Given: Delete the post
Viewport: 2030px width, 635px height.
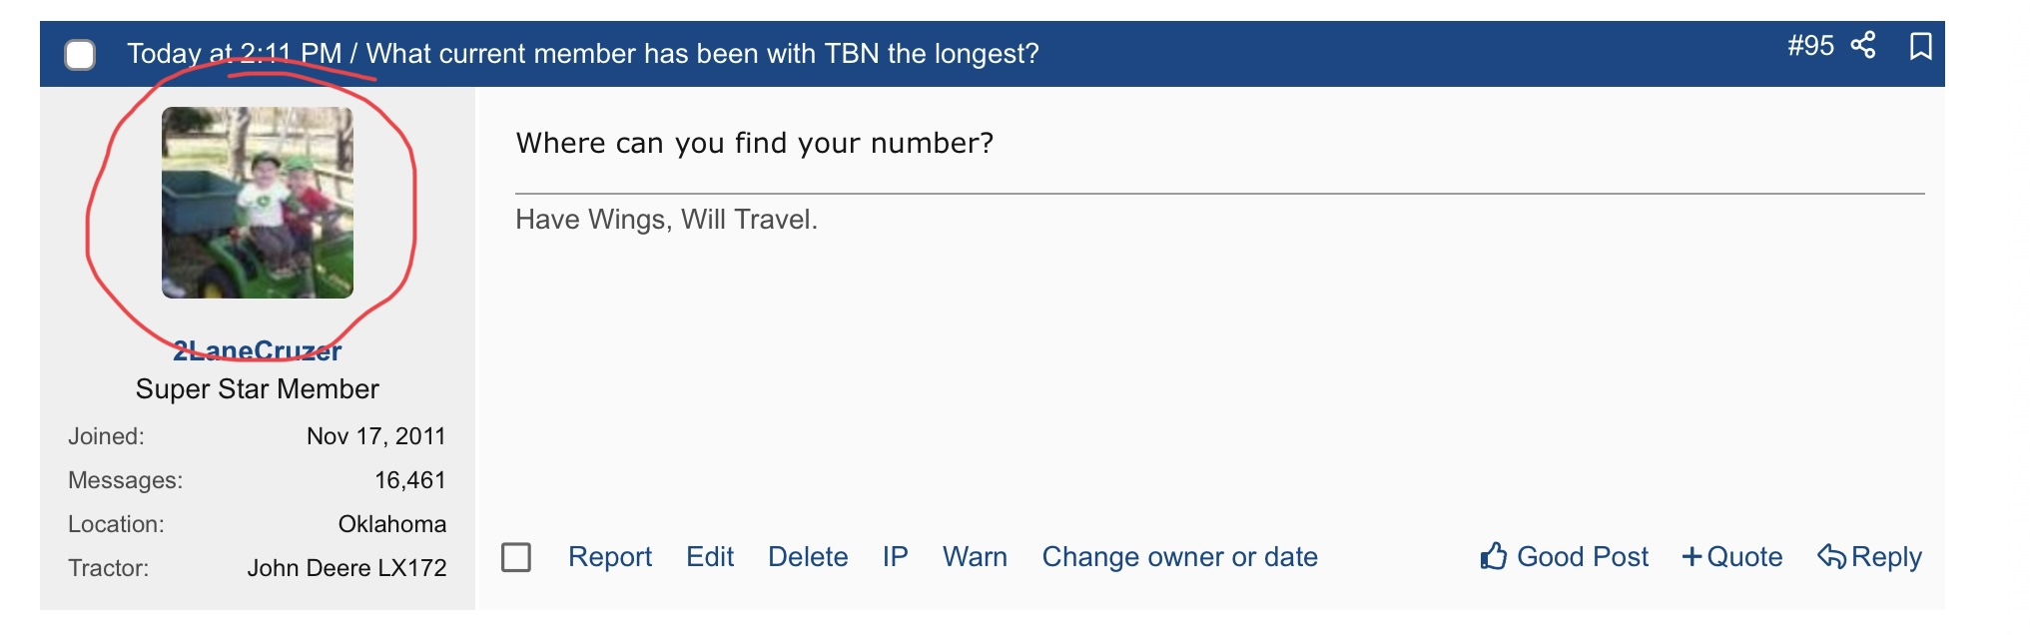Looking at the screenshot, I should pos(808,557).
